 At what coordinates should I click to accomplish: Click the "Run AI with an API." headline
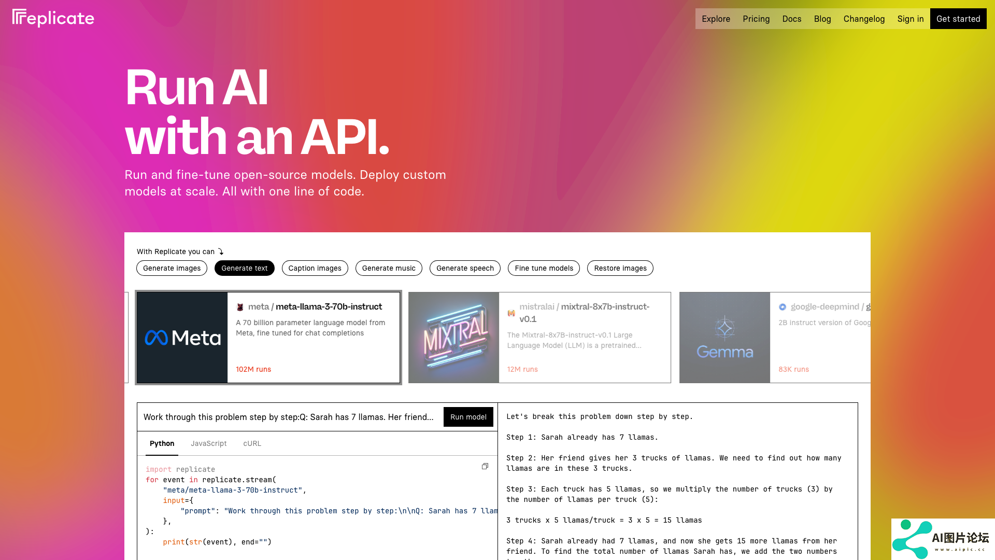pos(257,111)
